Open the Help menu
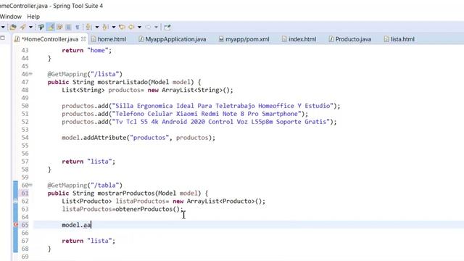The image size is (464, 261). [33, 17]
